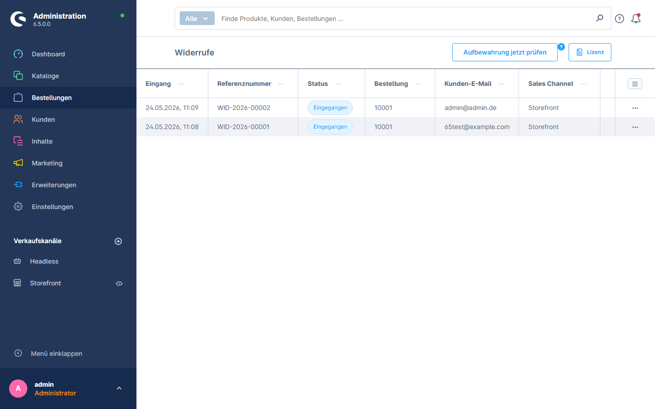Open column settings list icon

[635, 84]
